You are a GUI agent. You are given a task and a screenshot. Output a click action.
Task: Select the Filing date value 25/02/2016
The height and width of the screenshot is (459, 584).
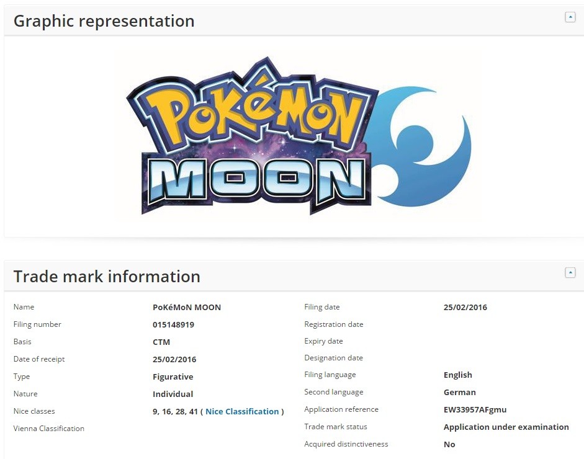[465, 307]
